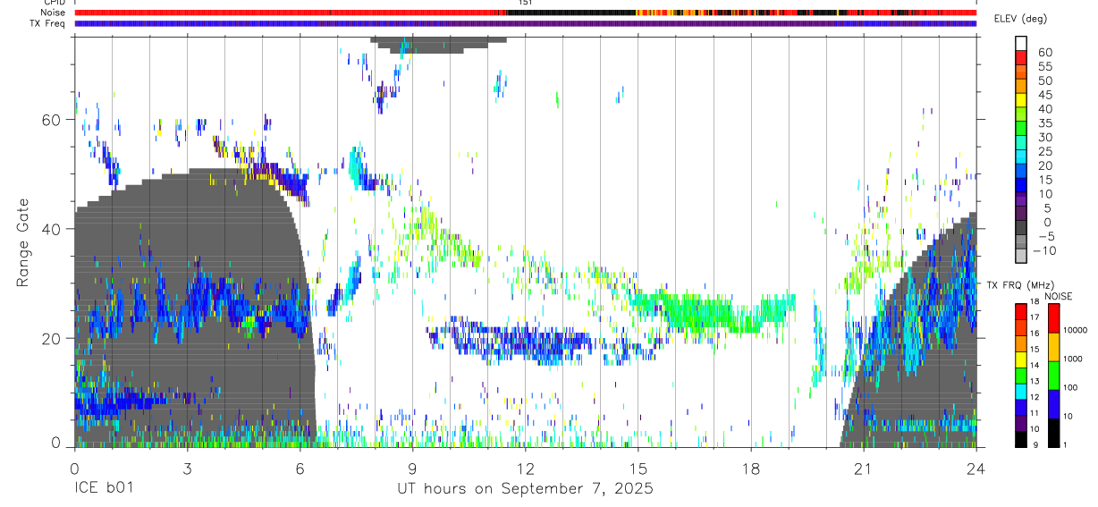The image size is (1098, 507).
Task: Click the white top segment of ELEV color bar
Action: (1021, 43)
